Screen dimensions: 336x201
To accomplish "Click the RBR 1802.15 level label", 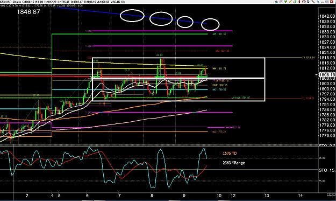I will 220,85.
